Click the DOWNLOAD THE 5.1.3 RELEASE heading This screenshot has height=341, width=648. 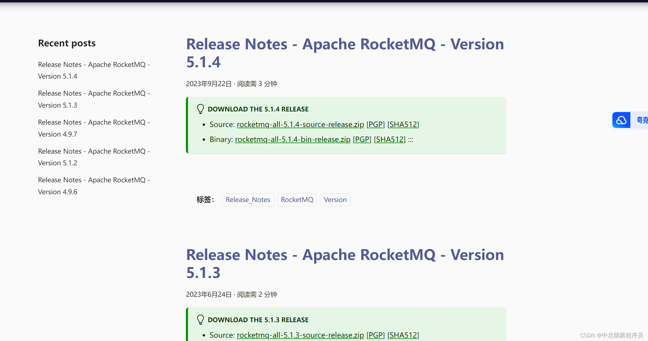click(x=258, y=320)
